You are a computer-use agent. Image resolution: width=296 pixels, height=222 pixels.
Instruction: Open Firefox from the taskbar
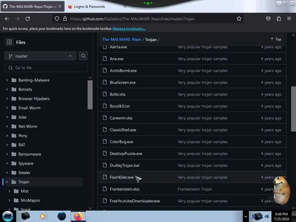[x=78, y=216]
